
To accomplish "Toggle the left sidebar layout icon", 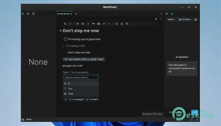I will [x=192, y=120].
